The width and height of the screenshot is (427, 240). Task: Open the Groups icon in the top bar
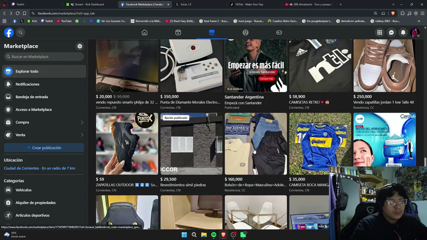(246, 32)
